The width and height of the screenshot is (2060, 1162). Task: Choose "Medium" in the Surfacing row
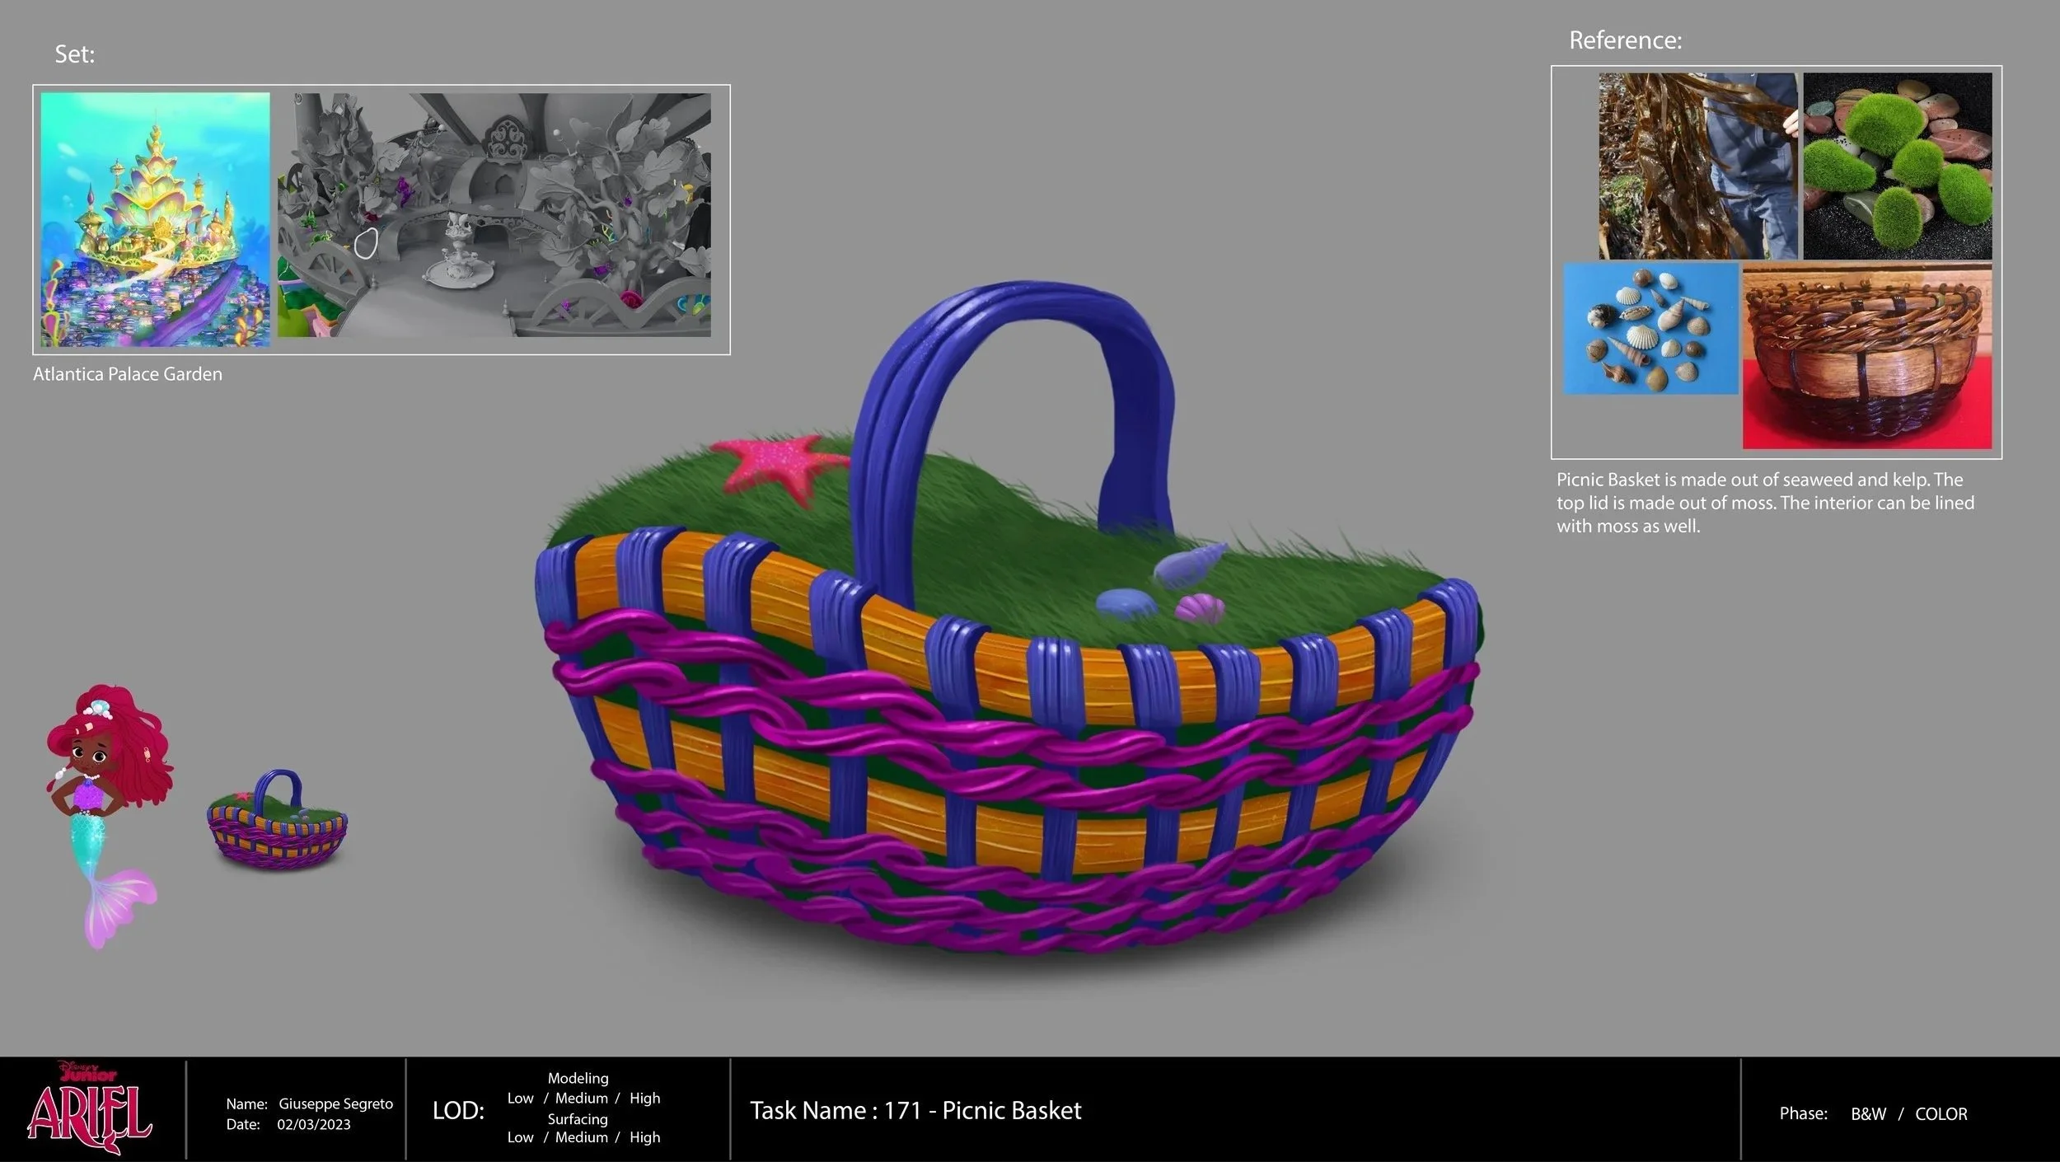click(581, 1137)
